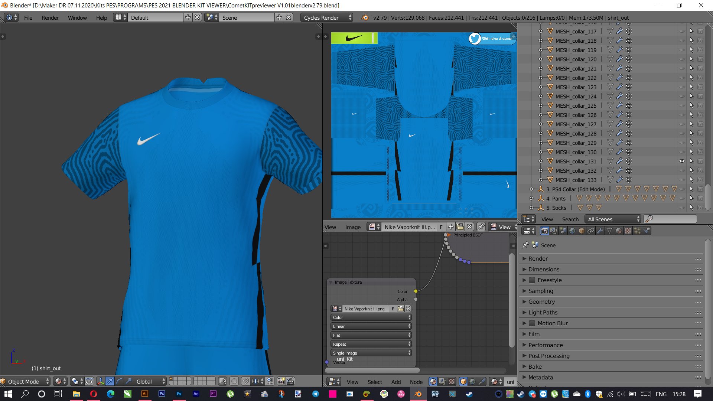Screen dimensions: 713x401
Task: Open the Particles properties tab (sparkles icon)
Action: click(637, 231)
